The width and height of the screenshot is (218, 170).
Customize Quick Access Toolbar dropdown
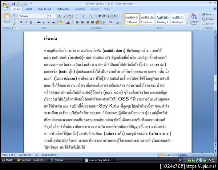point(31,4)
